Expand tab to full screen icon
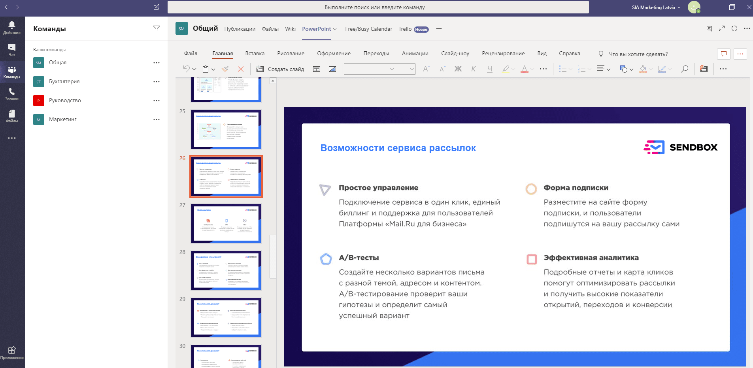The width and height of the screenshot is (753, 368). (x=722, y=28)
